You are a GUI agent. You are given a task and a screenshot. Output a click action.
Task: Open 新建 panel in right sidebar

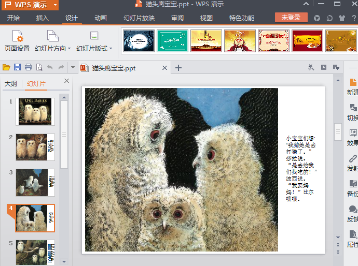pyautogui.click(x=352, y=86)
